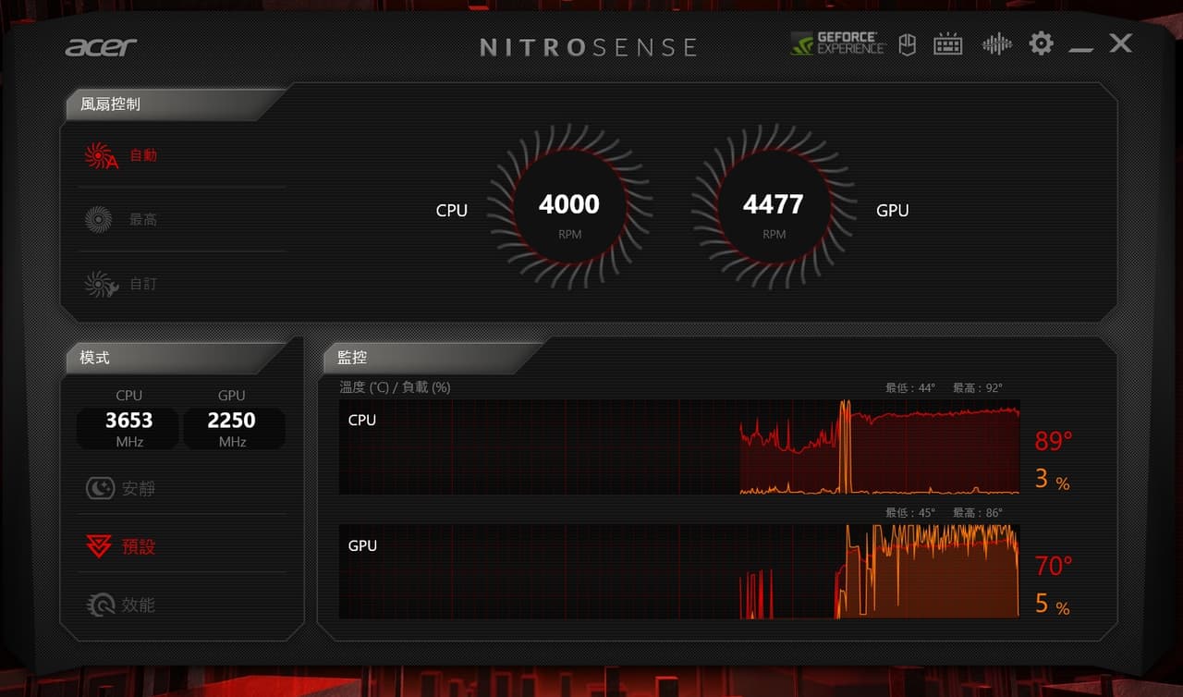The image size is (1183, 697).
Task: Open the NitroSense settings gear
Action: (1041, 43)
